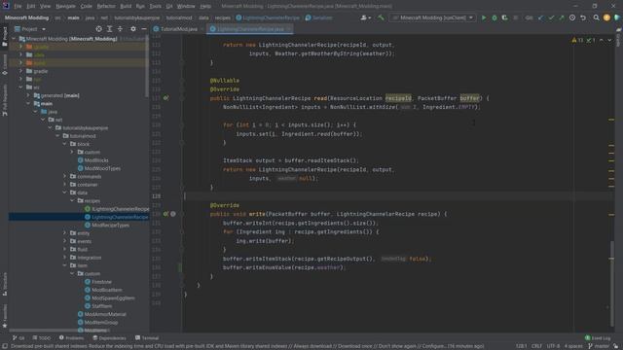Start debugging with the green bug icon
Screen dimensions: 623x350
click(495, 17)
